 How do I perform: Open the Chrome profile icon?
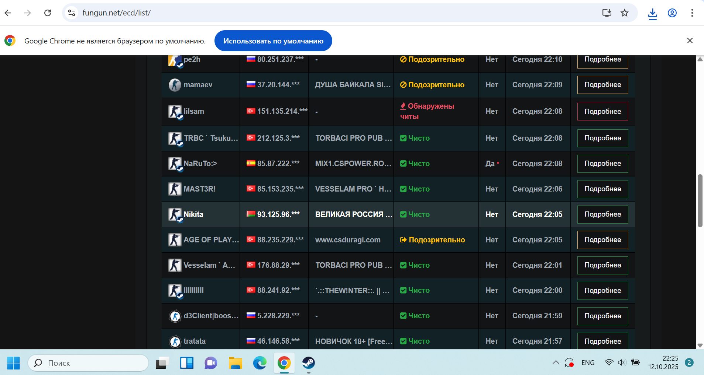672,13
